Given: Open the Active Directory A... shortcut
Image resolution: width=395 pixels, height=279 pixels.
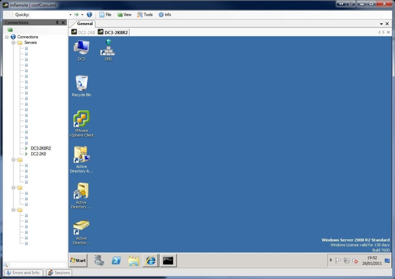Looking at the screenshot, I should coord(81,159).
